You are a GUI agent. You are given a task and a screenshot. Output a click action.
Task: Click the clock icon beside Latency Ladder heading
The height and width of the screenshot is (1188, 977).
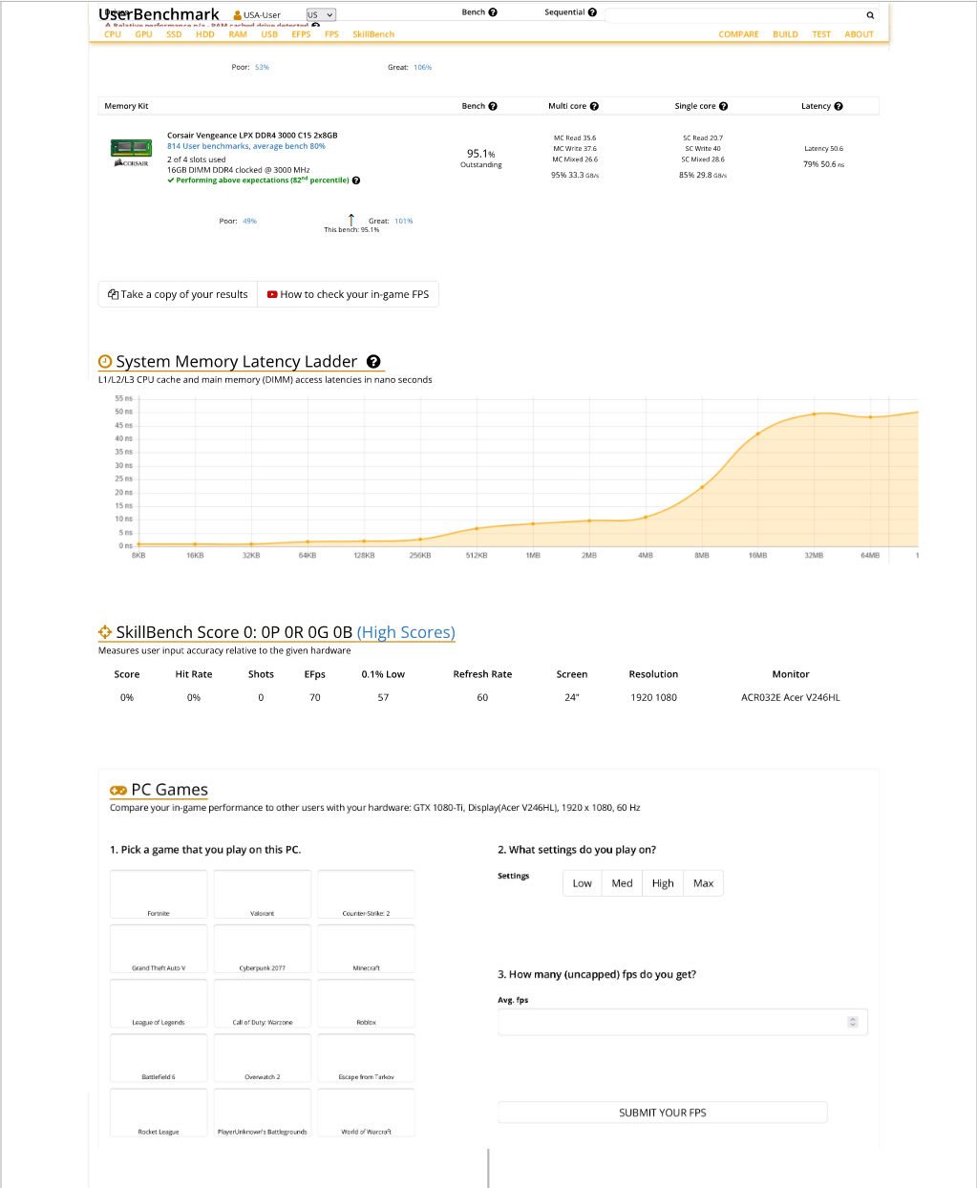coord(105,361)
